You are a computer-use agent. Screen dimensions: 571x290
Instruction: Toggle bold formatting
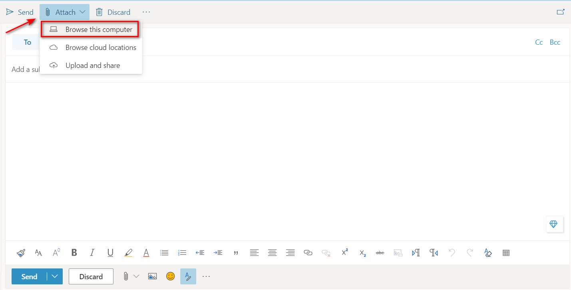(x=74, y=253)
